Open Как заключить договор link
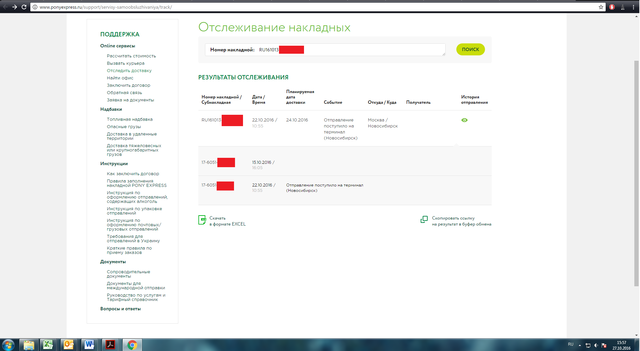This screenshot has width=640, height=351. click(133, 174)
